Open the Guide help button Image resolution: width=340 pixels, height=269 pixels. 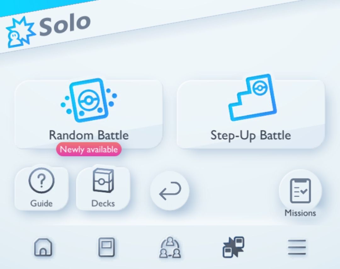point(42,188)
